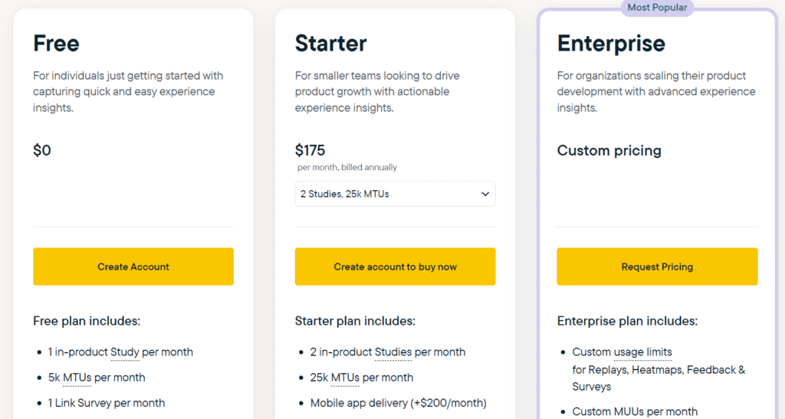
Task: Click underlined Studies term in Starter plan
Action: click(x=393, y=352)
